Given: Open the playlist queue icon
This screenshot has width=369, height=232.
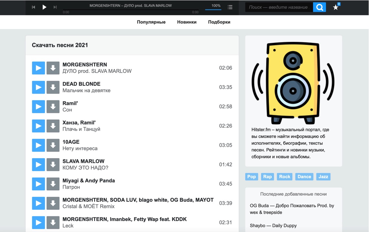Looking at the screenshot, I should 230,7.
